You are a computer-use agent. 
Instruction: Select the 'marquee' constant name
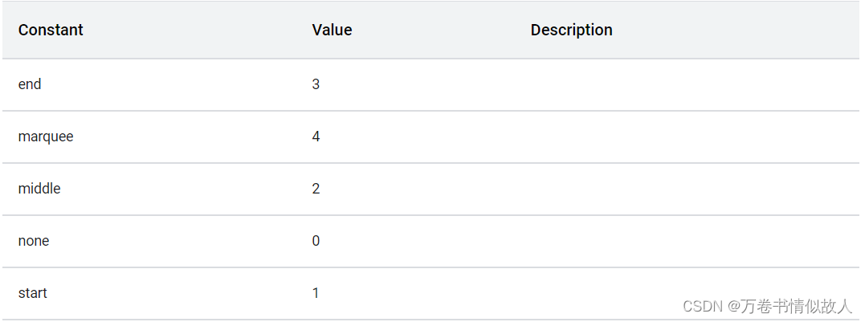click(46, 137)
